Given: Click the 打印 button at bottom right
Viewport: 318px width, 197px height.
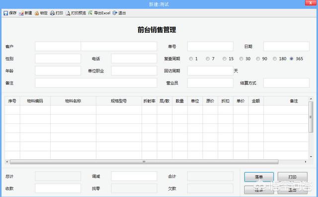Looking at the screenshot, I should coord(293,177).
